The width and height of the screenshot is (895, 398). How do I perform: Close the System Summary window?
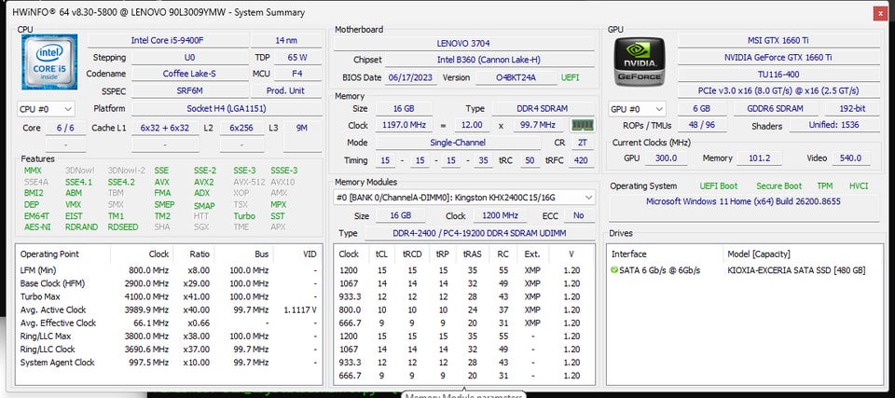(x=881, y=14)
